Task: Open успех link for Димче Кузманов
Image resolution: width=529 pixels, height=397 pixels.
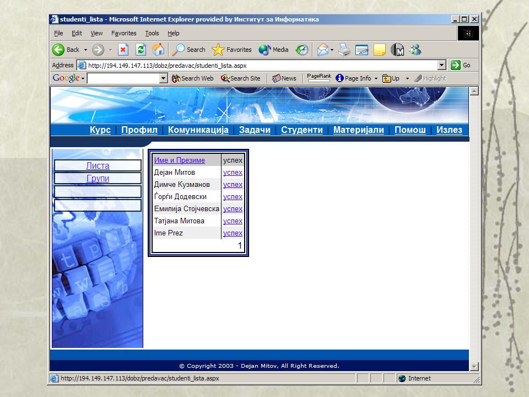Action: 233,185
